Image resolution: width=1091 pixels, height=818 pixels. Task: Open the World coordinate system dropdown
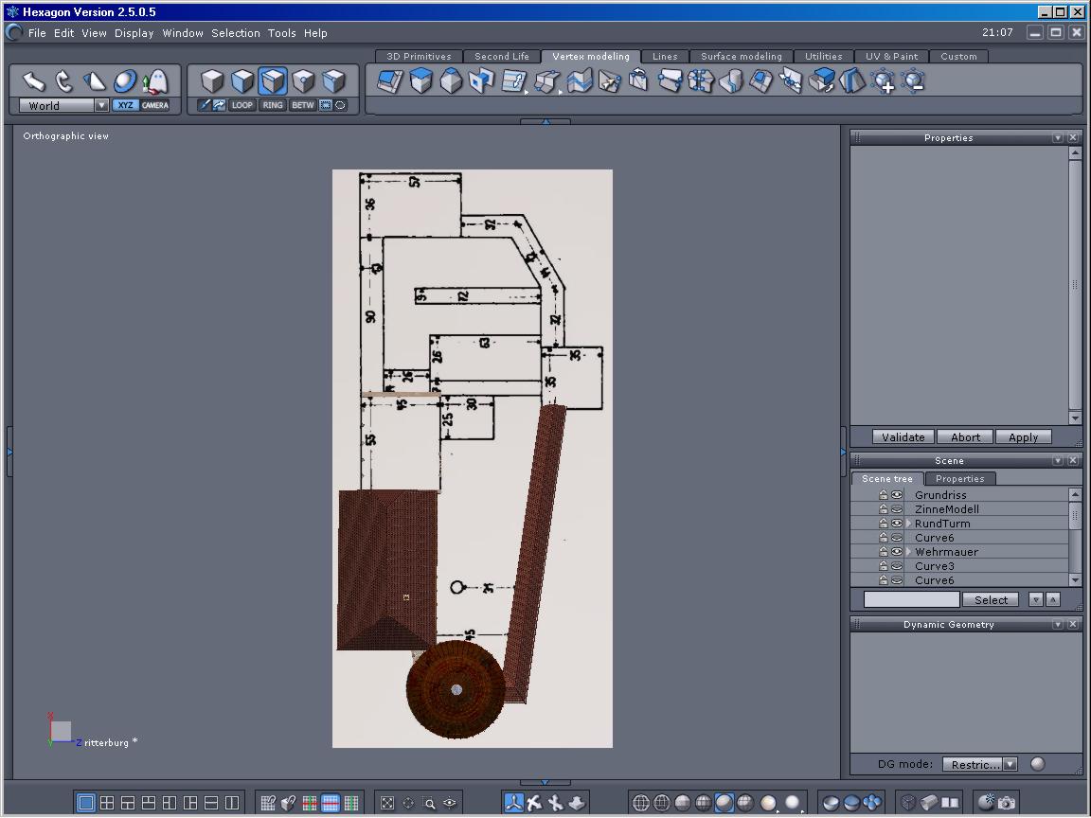pyautogui.click(x=101, y=106)
